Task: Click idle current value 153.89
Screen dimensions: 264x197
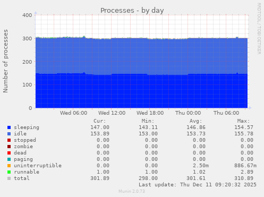Action: [100, 134]
